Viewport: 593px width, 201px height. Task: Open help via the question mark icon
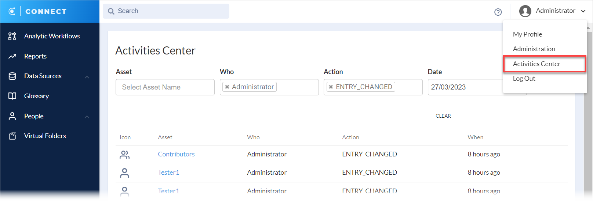click(x=498, y=12)
